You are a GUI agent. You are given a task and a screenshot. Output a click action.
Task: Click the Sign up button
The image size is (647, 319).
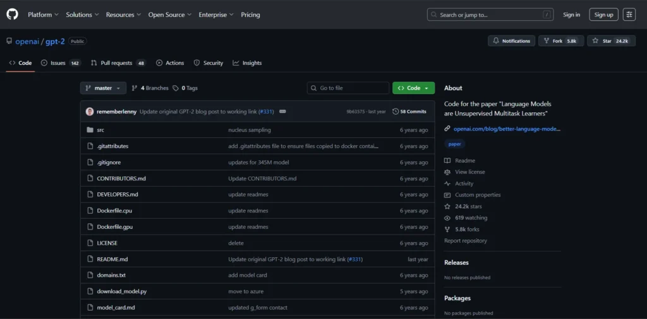pyautogui.click(x=603, y=14)
